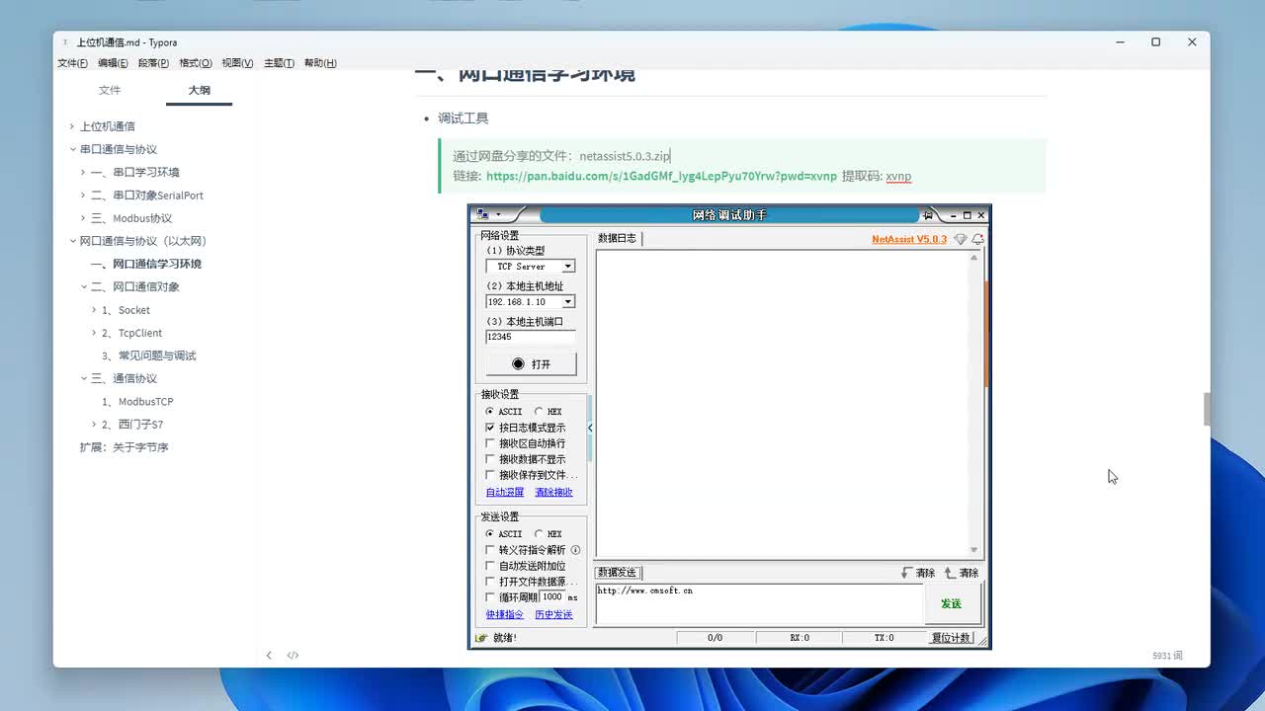
Task: Click the panel collapse arrow beside 接收设置
Action: (590, 428)
